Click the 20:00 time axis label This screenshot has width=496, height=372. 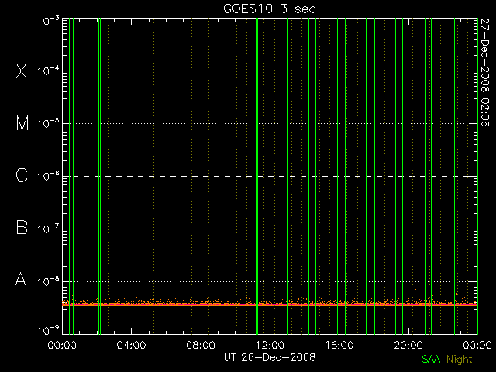pyautogui.click(x=408, y=345)
